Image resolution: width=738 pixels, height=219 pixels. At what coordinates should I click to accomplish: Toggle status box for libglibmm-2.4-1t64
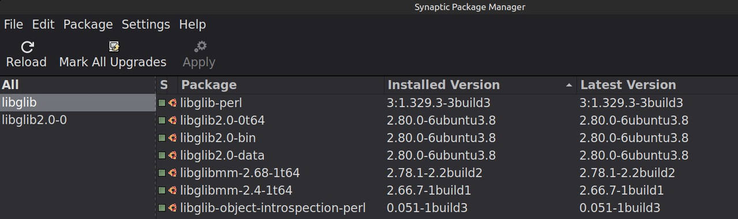click(x=162, y=190)
